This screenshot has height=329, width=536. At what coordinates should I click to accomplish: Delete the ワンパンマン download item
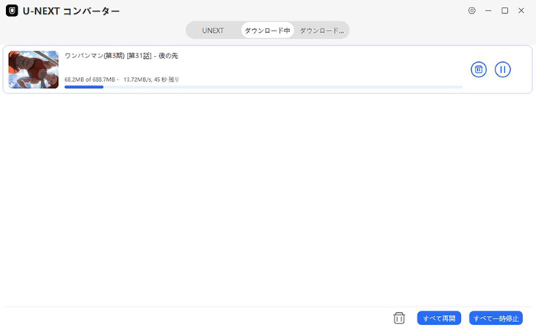pyautogui.click(x=479, y=70)
